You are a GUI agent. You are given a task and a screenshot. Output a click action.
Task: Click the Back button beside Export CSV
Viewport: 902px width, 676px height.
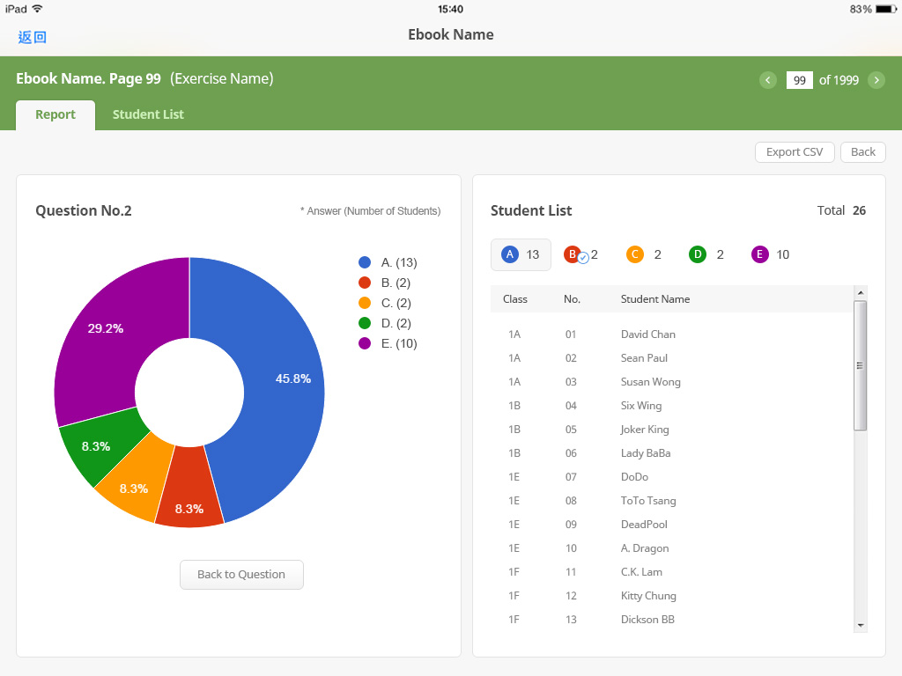pyautogui.click(x=862, y=152)
